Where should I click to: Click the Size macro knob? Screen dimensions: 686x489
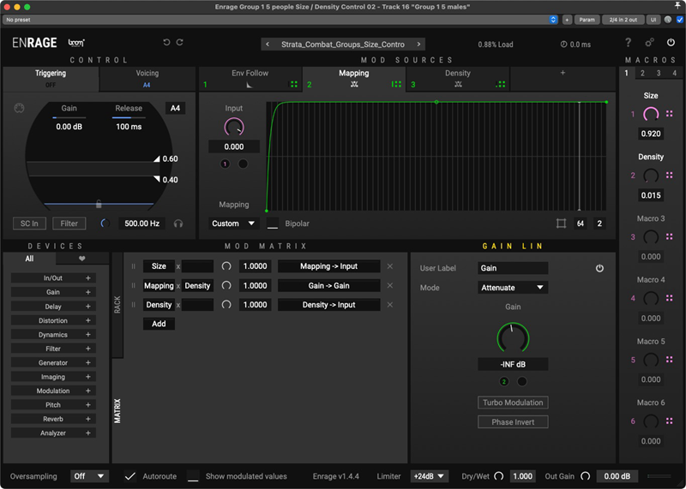click(651, 114)
